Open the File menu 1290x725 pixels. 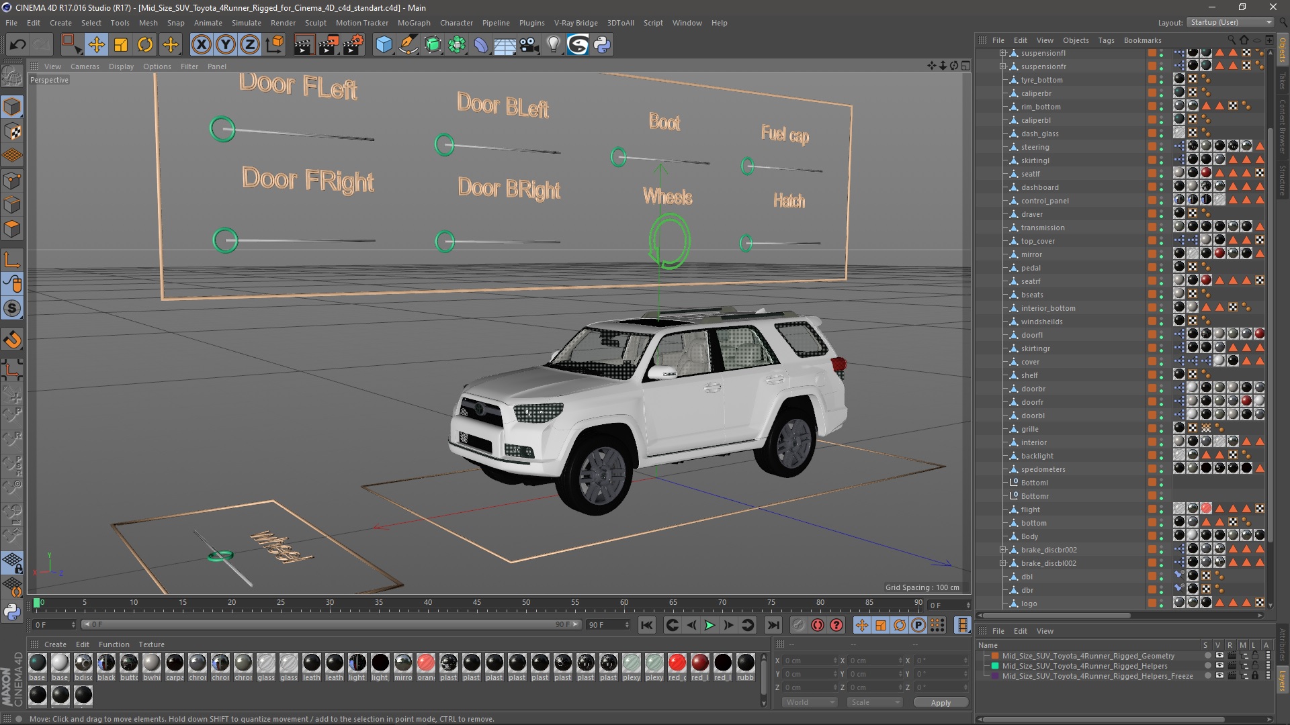coord(11,23)
